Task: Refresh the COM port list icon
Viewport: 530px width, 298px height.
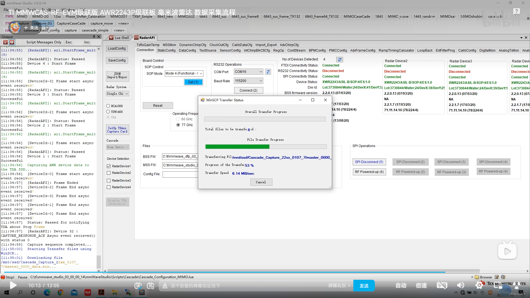Action: click(268, 72)
